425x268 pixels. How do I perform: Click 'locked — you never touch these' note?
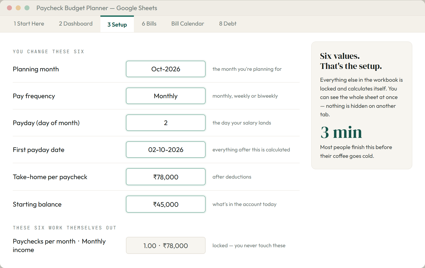(249, 245)
